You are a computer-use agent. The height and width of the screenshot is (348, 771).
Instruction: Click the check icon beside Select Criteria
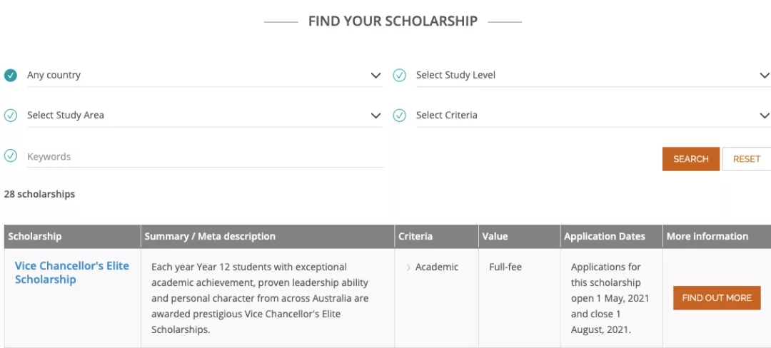point(400,116)
